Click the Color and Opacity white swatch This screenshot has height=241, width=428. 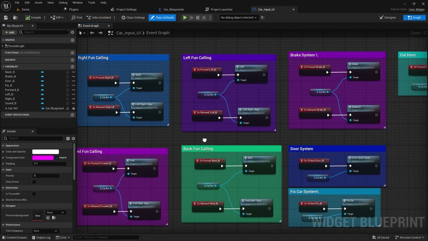[45, 152]
